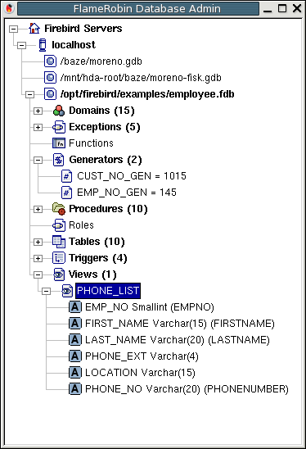Collapse the Generators (2) node
306x449 pixels.
pyautogui.click(x=38, y=160)
